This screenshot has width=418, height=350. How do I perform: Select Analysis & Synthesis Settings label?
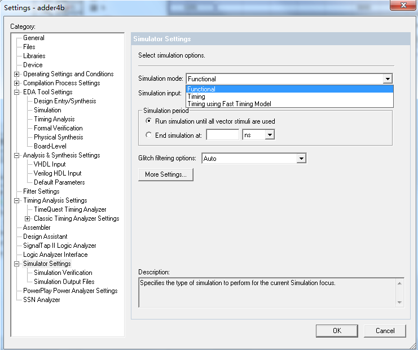pos(61,156)
